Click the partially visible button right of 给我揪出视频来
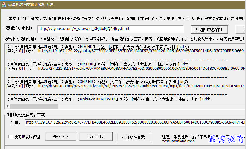This screenshot has width=247, height=149. coord(240,30)
